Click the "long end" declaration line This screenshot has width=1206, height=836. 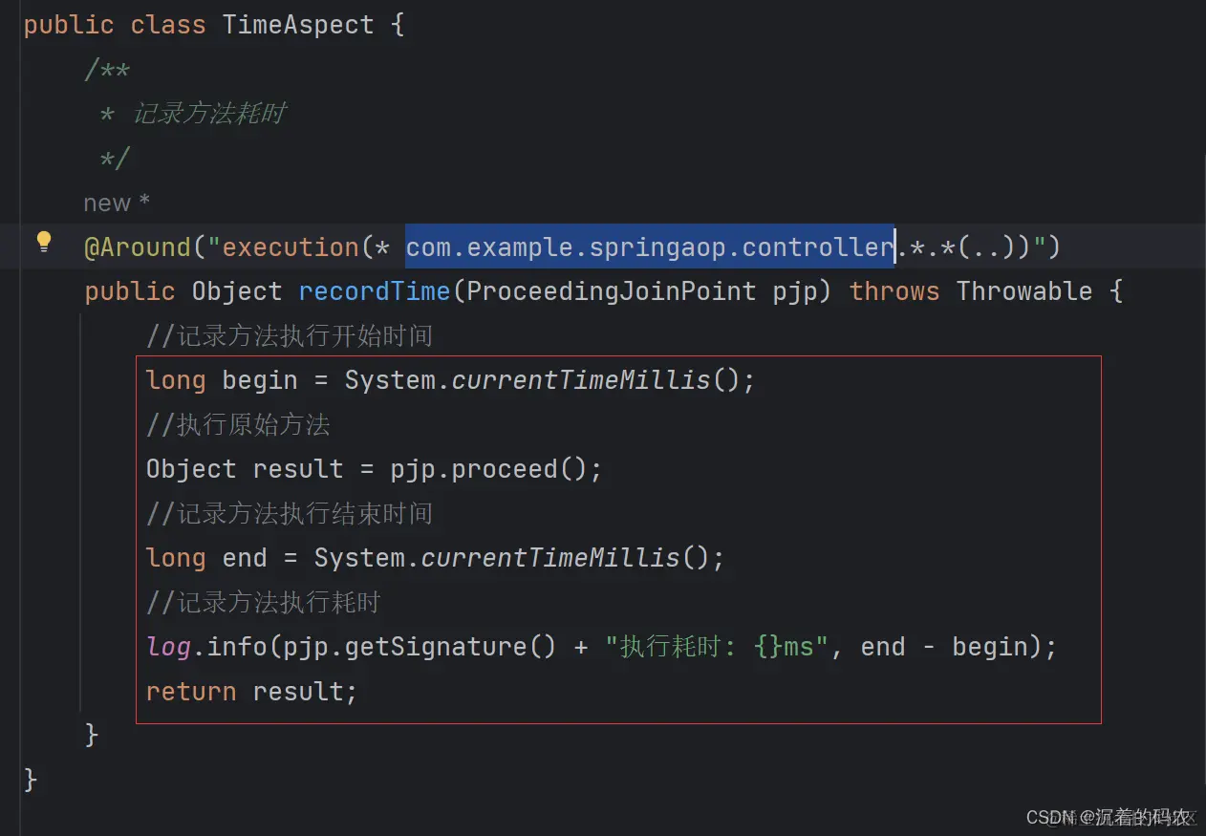pyautogui.click(x=435, y=558)
